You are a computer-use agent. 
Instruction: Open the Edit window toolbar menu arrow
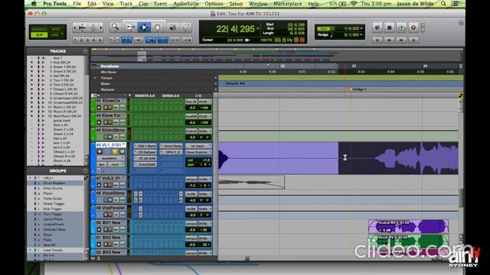point(461,23)
